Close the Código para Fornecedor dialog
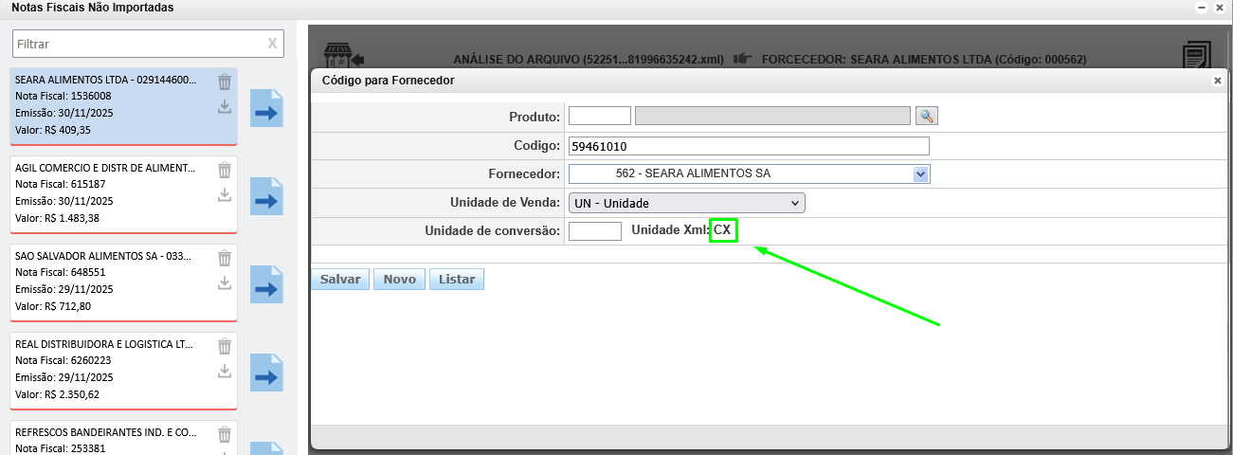 (x=1218, y=82)
